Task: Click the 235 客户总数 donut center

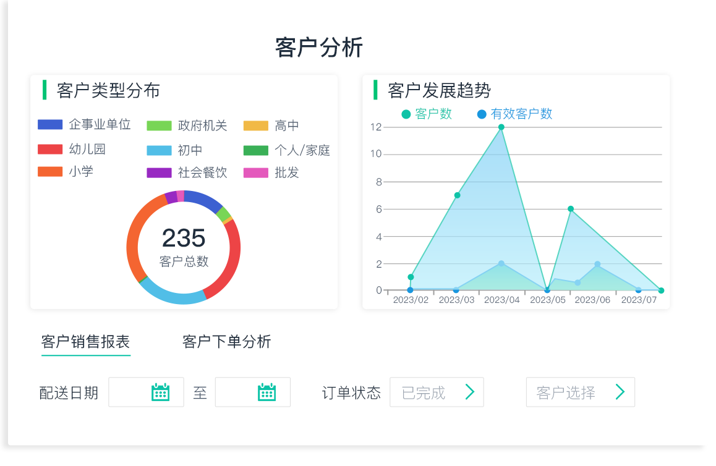Action: coord(184,247)
